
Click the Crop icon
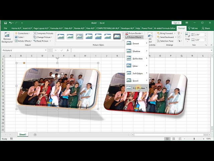(188, 35)
